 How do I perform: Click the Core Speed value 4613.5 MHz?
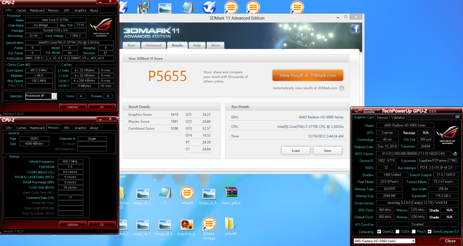click(x=39, y=70)
